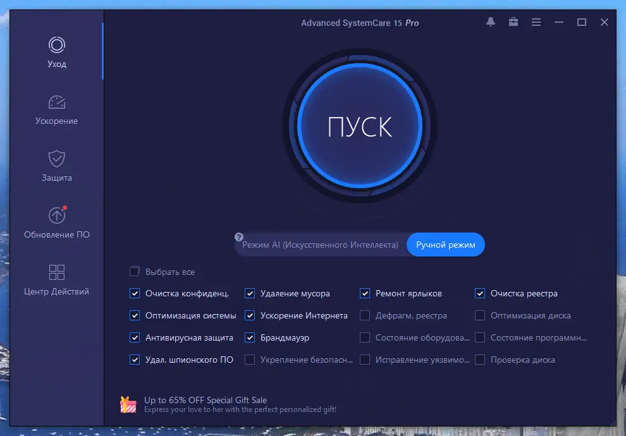Open the 65% OFF Special Gift Sale link

coord(206,400)
